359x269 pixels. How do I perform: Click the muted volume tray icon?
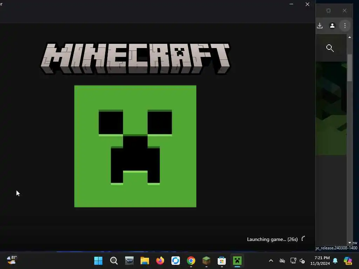302,261
